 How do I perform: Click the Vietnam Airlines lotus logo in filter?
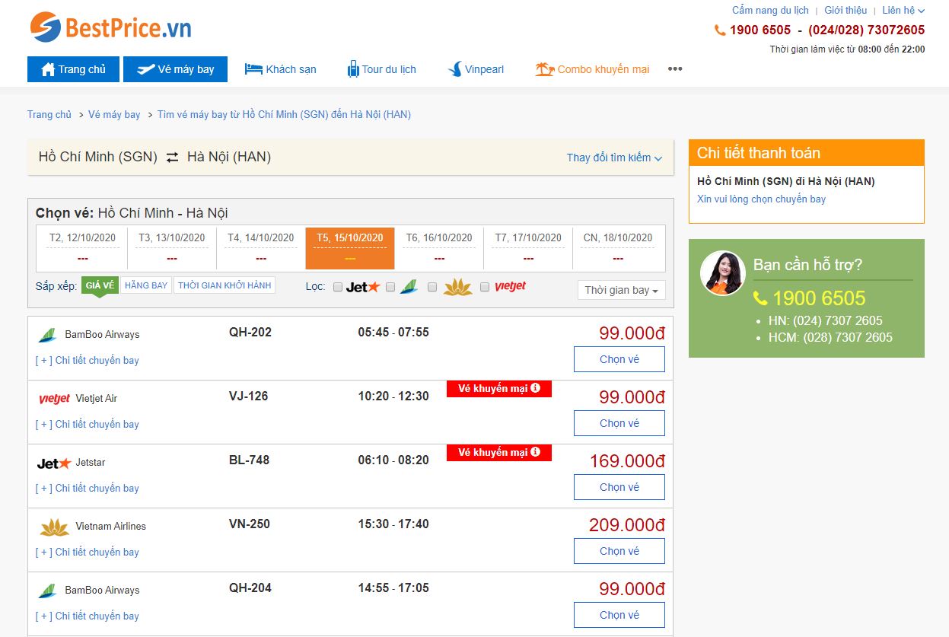pyautogui.click(x=457, y=287)
